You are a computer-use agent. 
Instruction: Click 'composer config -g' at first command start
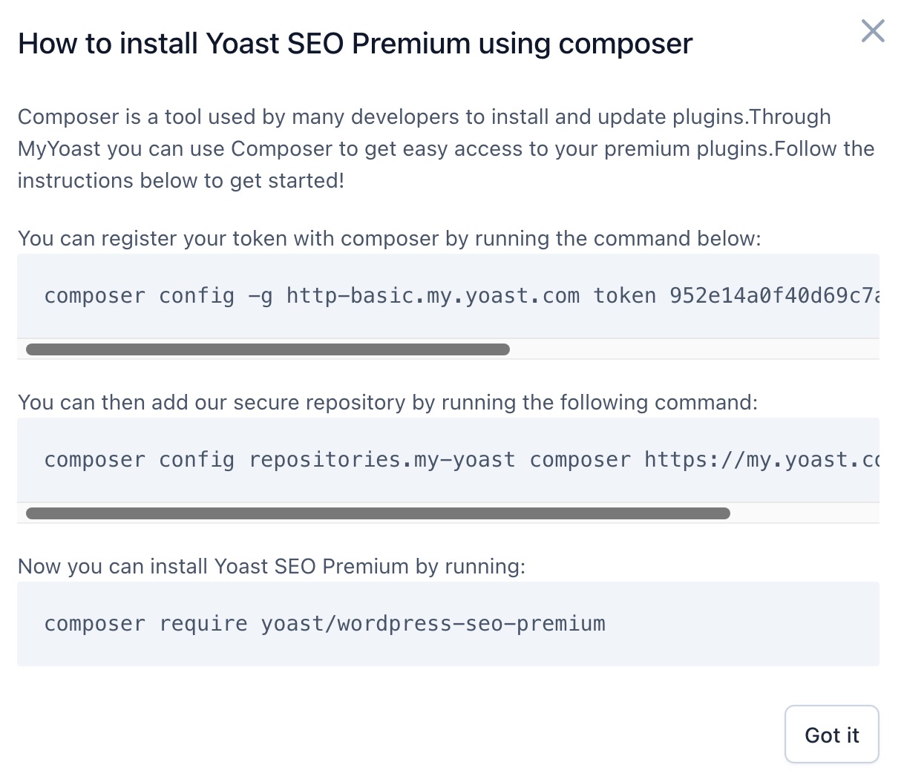pos(158,296)
